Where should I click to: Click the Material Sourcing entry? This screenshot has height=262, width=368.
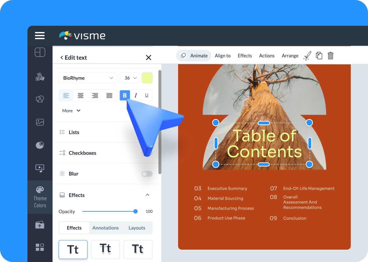pyautogui.click(x=225, y=198)
